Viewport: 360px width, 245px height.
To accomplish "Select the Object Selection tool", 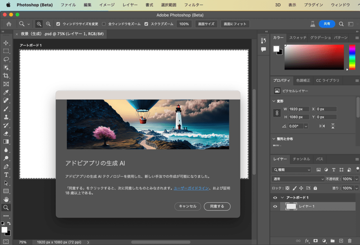I will coord(6,68).
